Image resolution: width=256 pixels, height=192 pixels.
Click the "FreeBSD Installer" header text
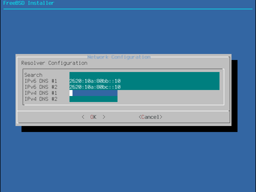(x=29, y=3)
